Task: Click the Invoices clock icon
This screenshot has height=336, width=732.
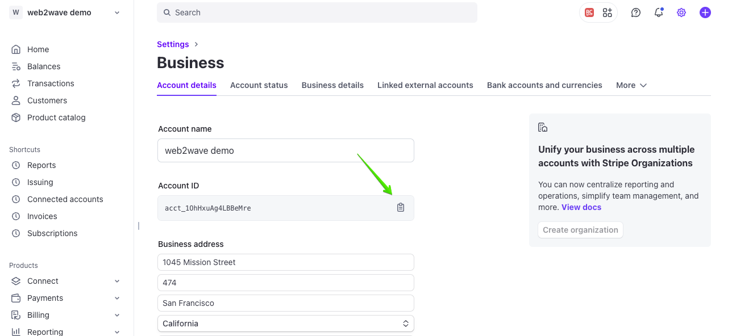Action: coord(16,216)
